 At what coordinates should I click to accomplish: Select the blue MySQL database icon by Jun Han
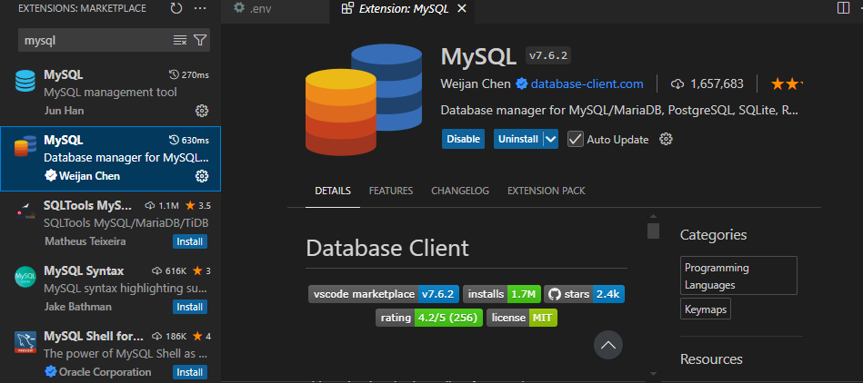coord(25,81)
